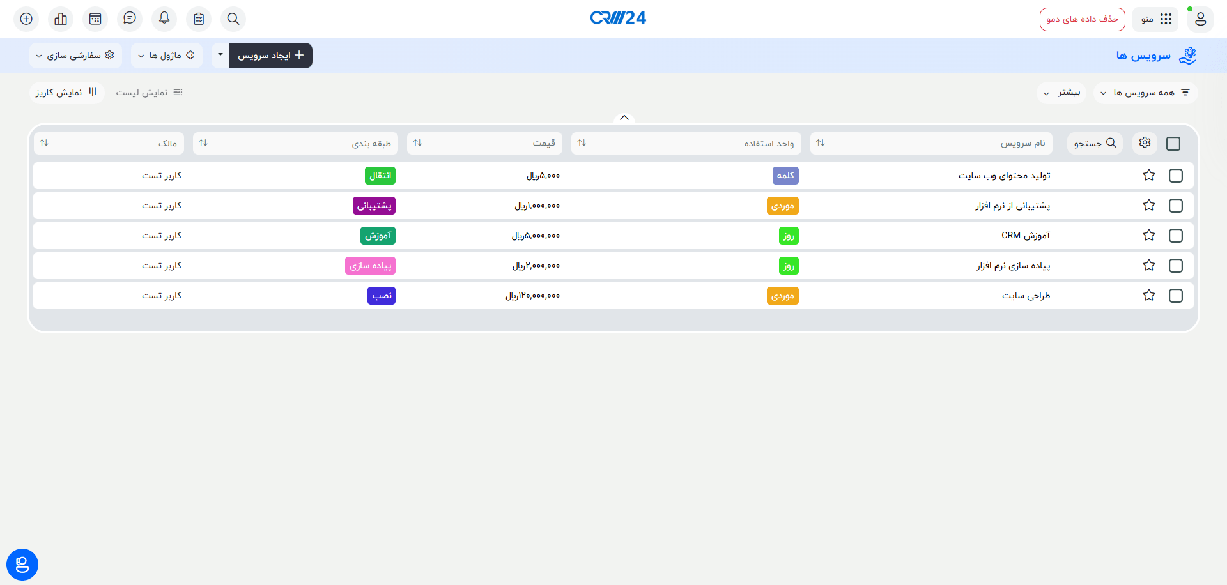Open the بیشتر dropdown

[1061, 93]
